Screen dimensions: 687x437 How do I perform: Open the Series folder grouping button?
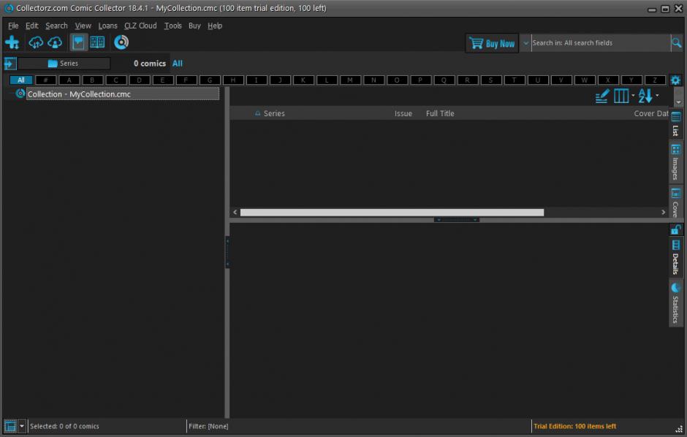tap(64, 64)
